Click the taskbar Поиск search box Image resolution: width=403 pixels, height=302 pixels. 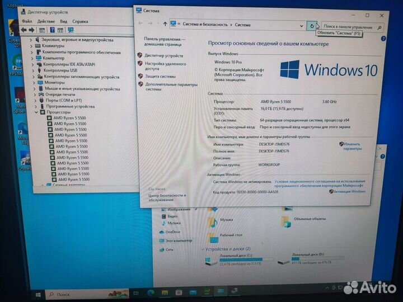pos(87,294)
